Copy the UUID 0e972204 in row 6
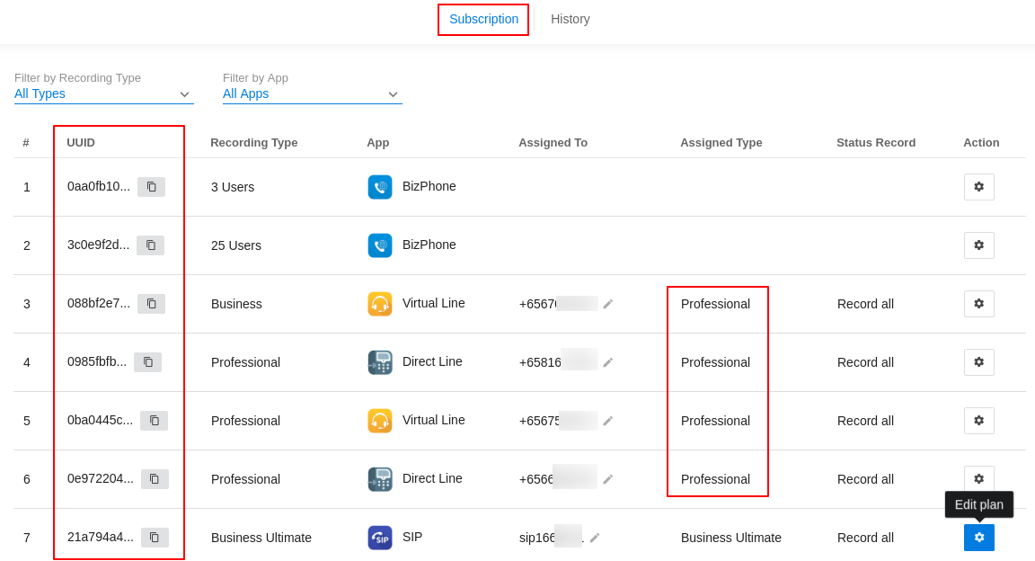 pyautogui.click(x=155, y=479)
